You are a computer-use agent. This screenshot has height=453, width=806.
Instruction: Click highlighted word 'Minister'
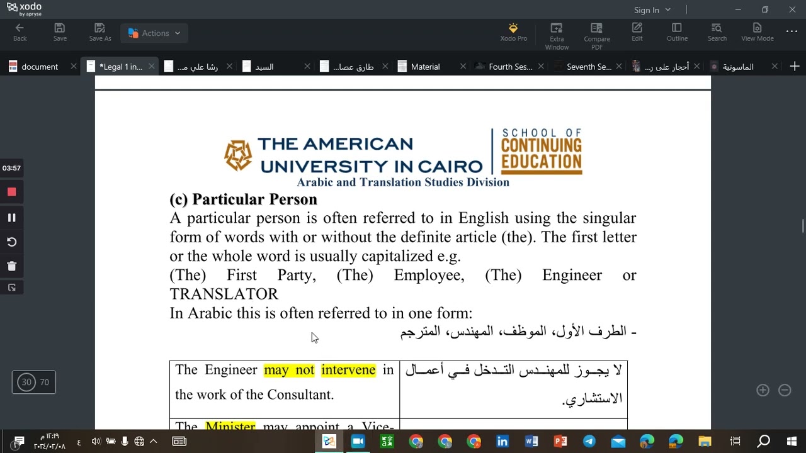pos(230,426)
